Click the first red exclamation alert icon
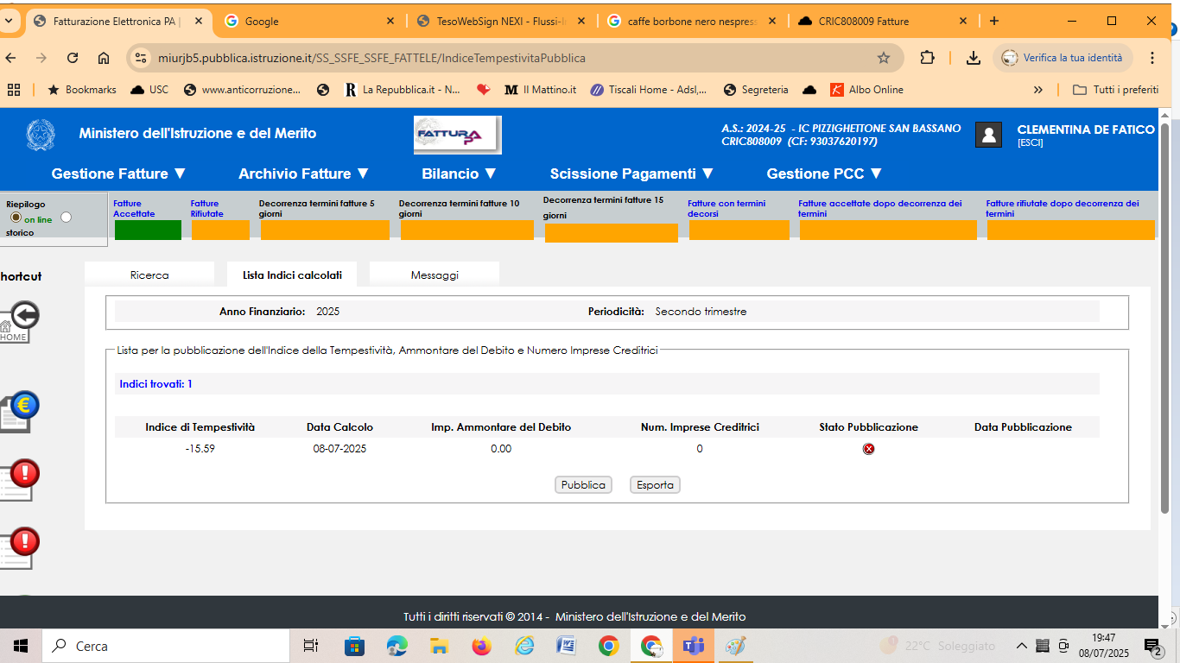 pos(22,476)
